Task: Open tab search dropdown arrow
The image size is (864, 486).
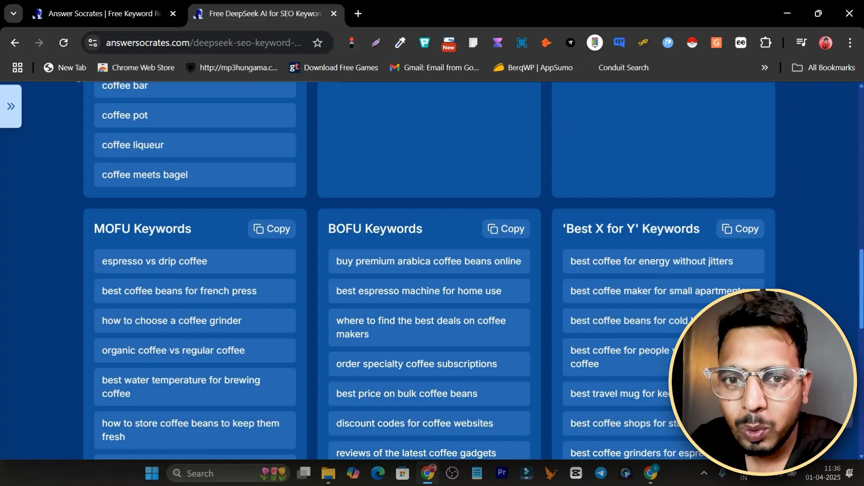Action: pyautogui.click(x=13, y=13)
